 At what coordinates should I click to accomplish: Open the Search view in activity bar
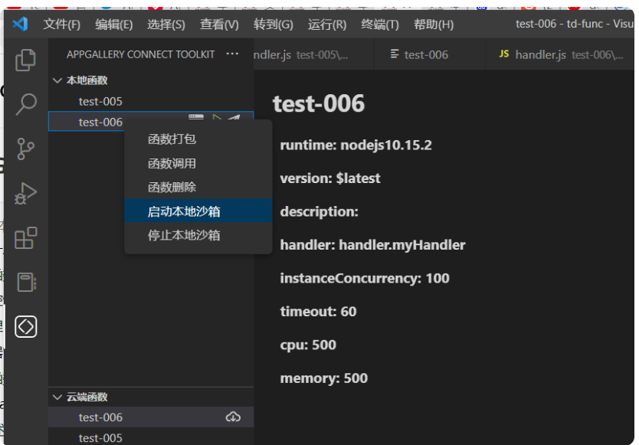(x=26, y=104)
